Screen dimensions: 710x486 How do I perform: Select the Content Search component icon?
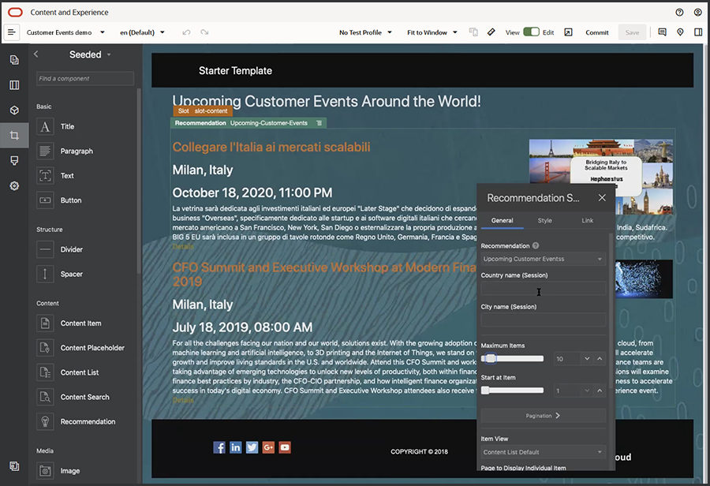coord(45,397)
